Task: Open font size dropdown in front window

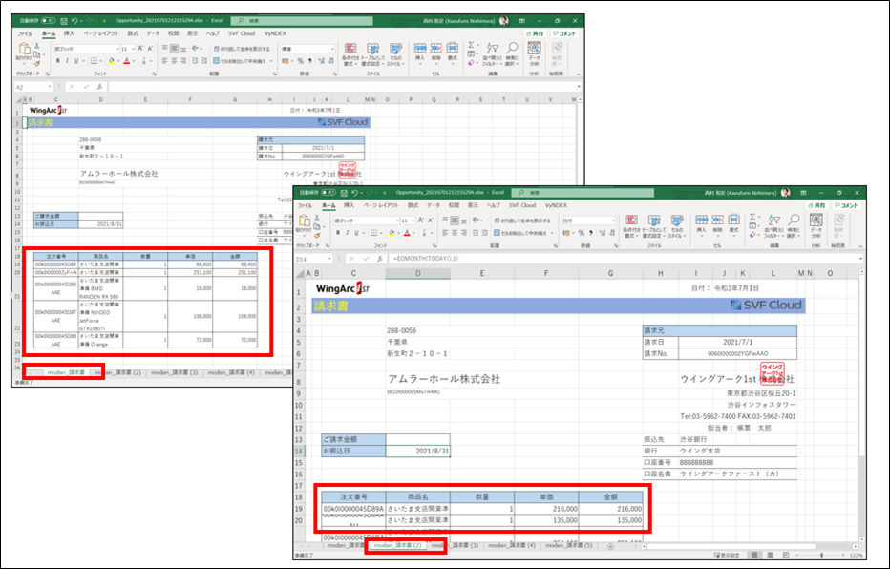Action: [x=413, y=221]
